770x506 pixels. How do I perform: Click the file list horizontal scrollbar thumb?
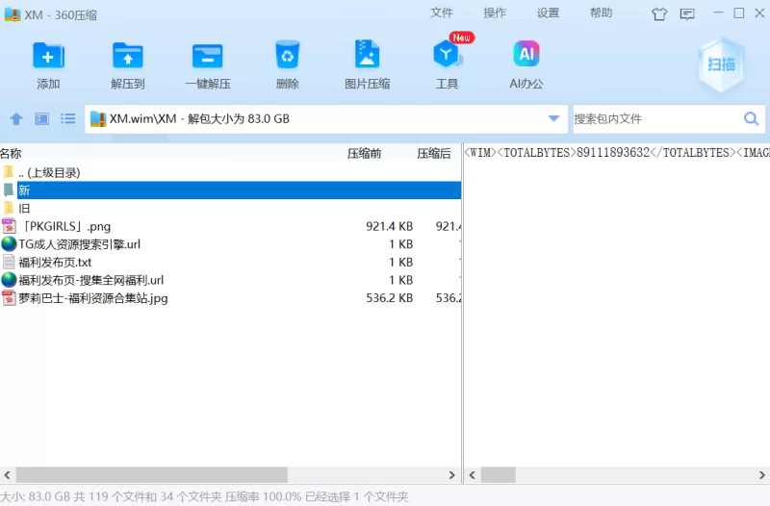152,475
